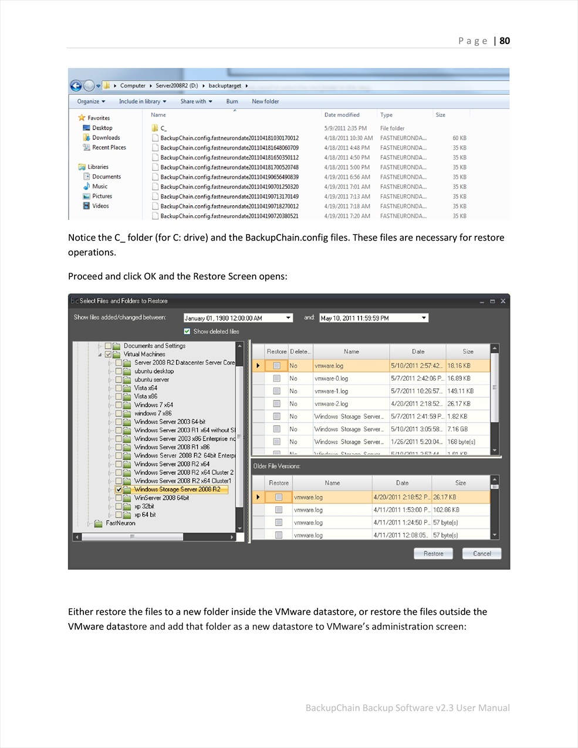
Task: Open the Organize menu
Action: [x=91, y=101]
